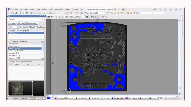
Task: Open the Design menu
Action: tap(44, 9)
